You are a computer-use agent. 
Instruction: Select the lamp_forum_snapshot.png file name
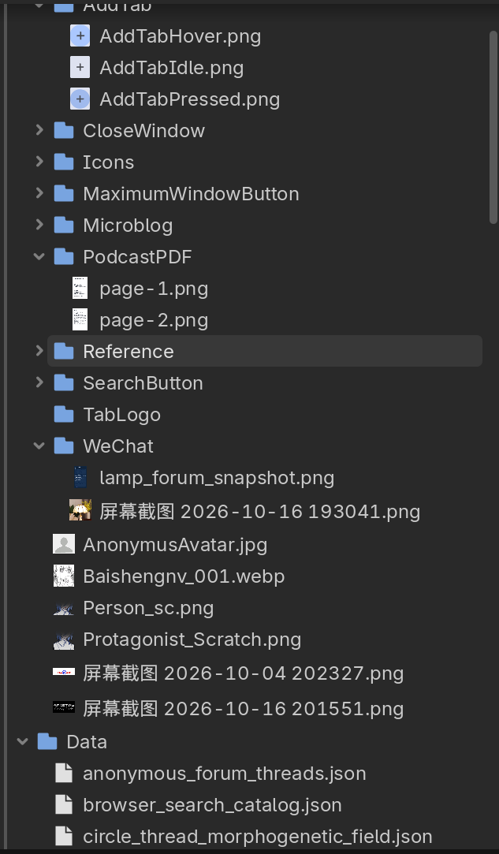(x=217, y=478)
